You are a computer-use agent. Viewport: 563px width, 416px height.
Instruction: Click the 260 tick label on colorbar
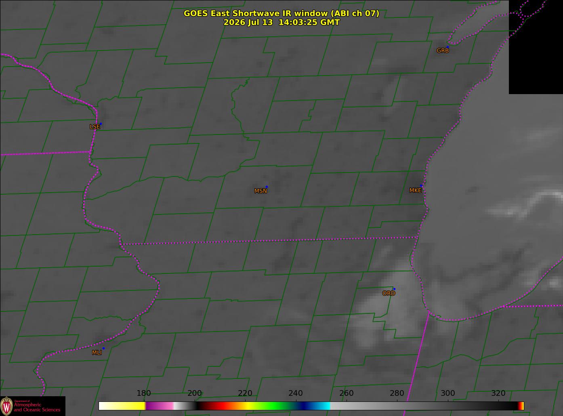point(346,393)
